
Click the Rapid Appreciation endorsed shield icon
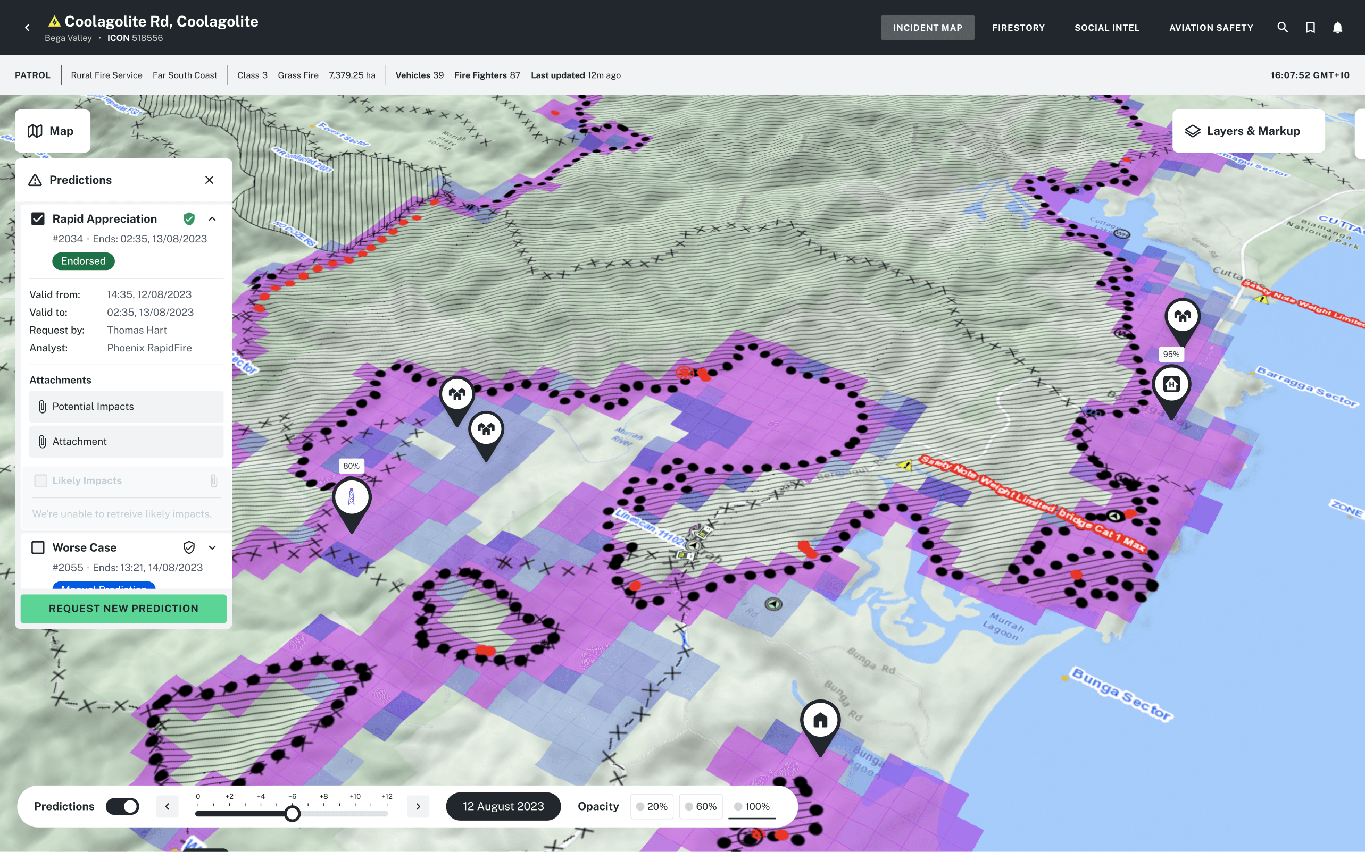coord(189,218)
